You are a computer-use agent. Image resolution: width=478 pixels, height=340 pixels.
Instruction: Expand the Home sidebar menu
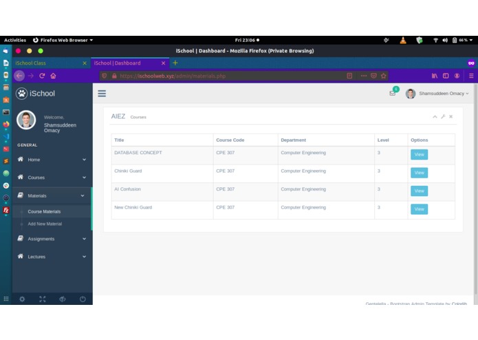pos(52,160)
